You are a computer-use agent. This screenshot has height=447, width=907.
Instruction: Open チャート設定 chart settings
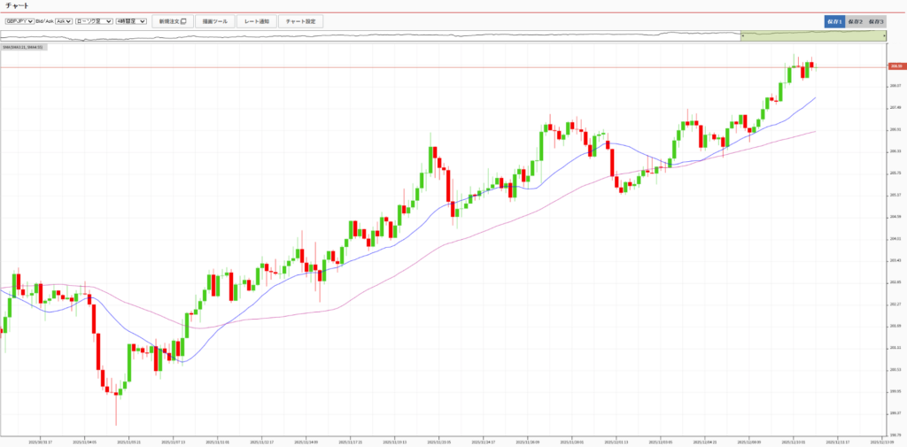click(299, 20)
